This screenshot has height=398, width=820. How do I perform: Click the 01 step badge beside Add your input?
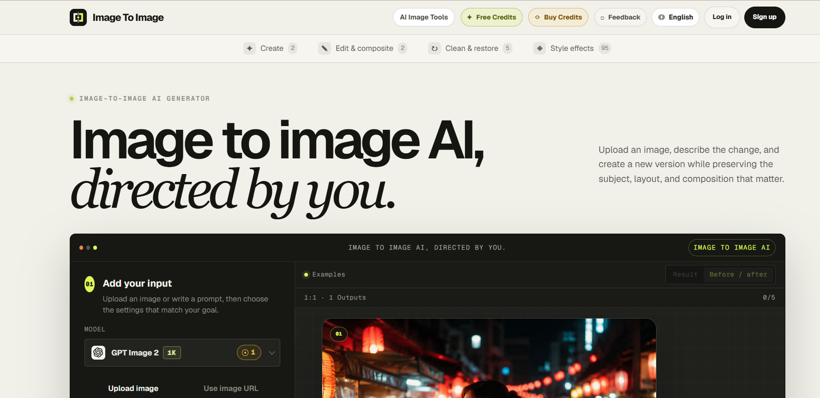(90, 284)
